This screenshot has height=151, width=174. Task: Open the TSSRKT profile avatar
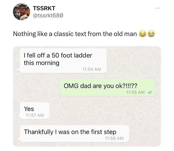click(x=21, y=12)
